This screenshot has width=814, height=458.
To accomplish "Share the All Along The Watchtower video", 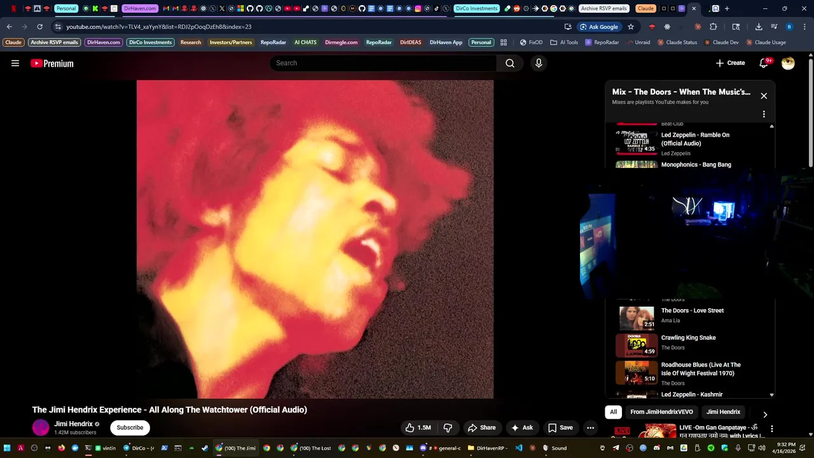I will point(481,427).
